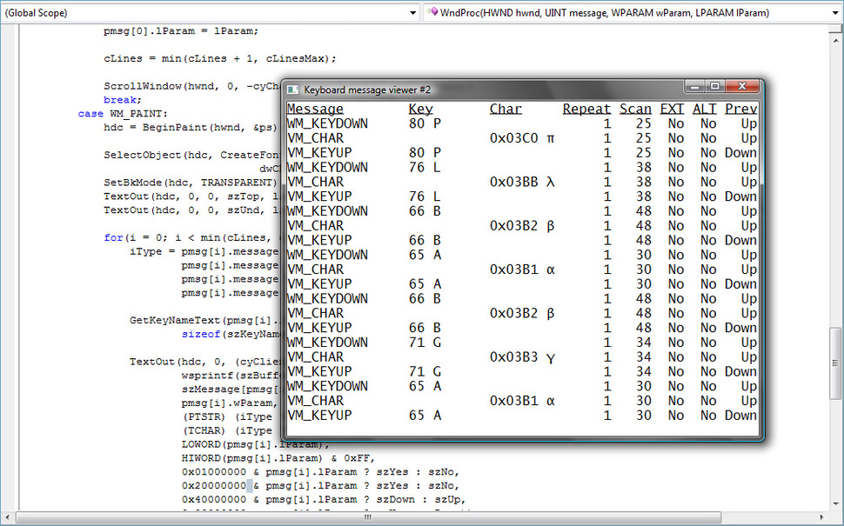This screenshot has height=526, width=844.
Task: Select the WM_KEYUP row for key 71 G
Action: tap(522, 371)
